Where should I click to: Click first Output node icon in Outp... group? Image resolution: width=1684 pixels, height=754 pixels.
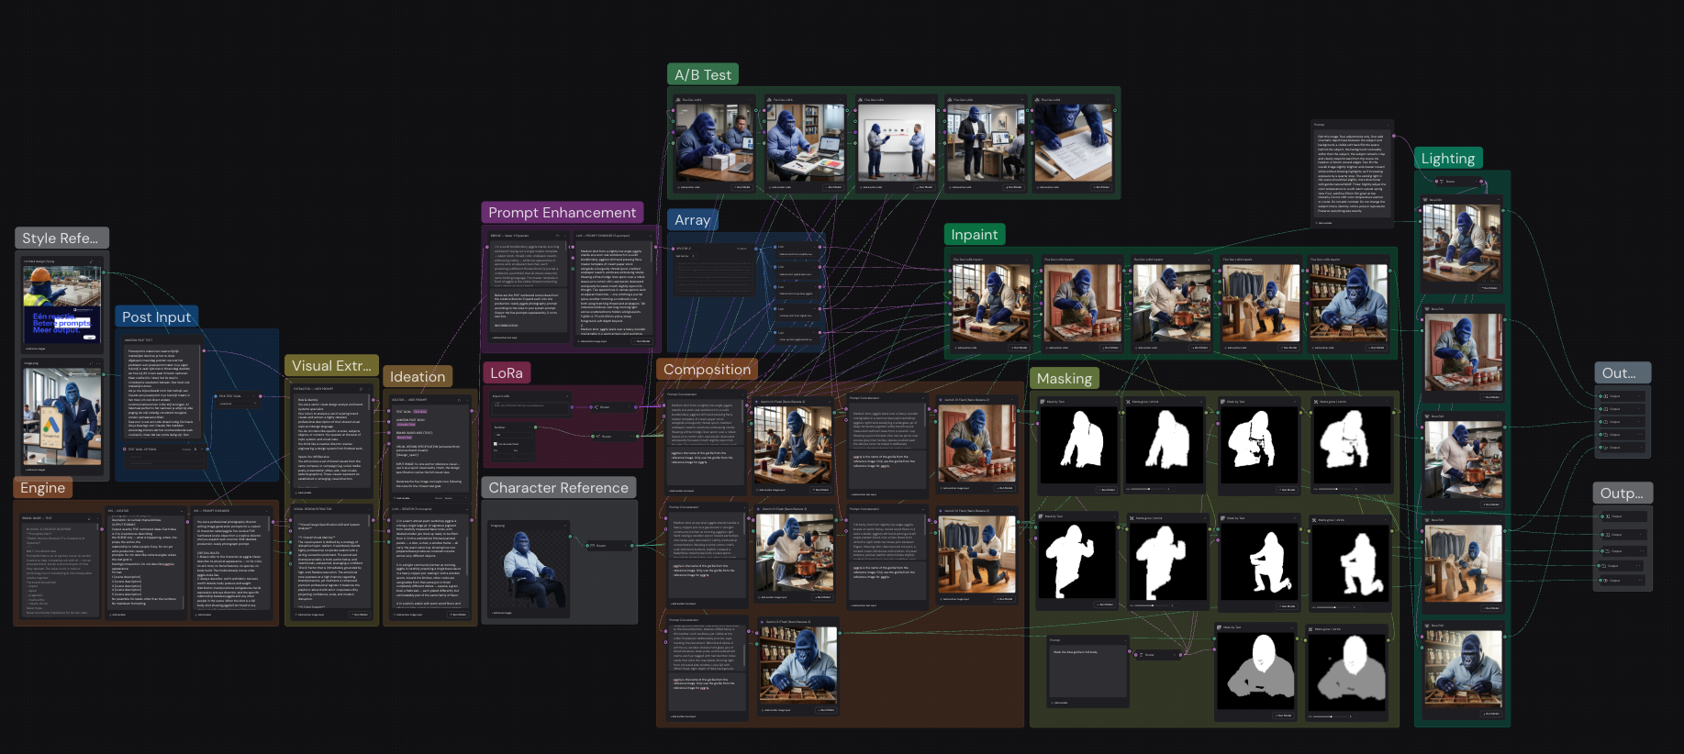coord(1607,516)
